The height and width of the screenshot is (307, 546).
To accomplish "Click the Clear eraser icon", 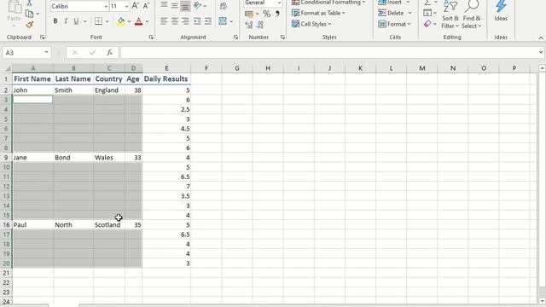I will point(427,24).
